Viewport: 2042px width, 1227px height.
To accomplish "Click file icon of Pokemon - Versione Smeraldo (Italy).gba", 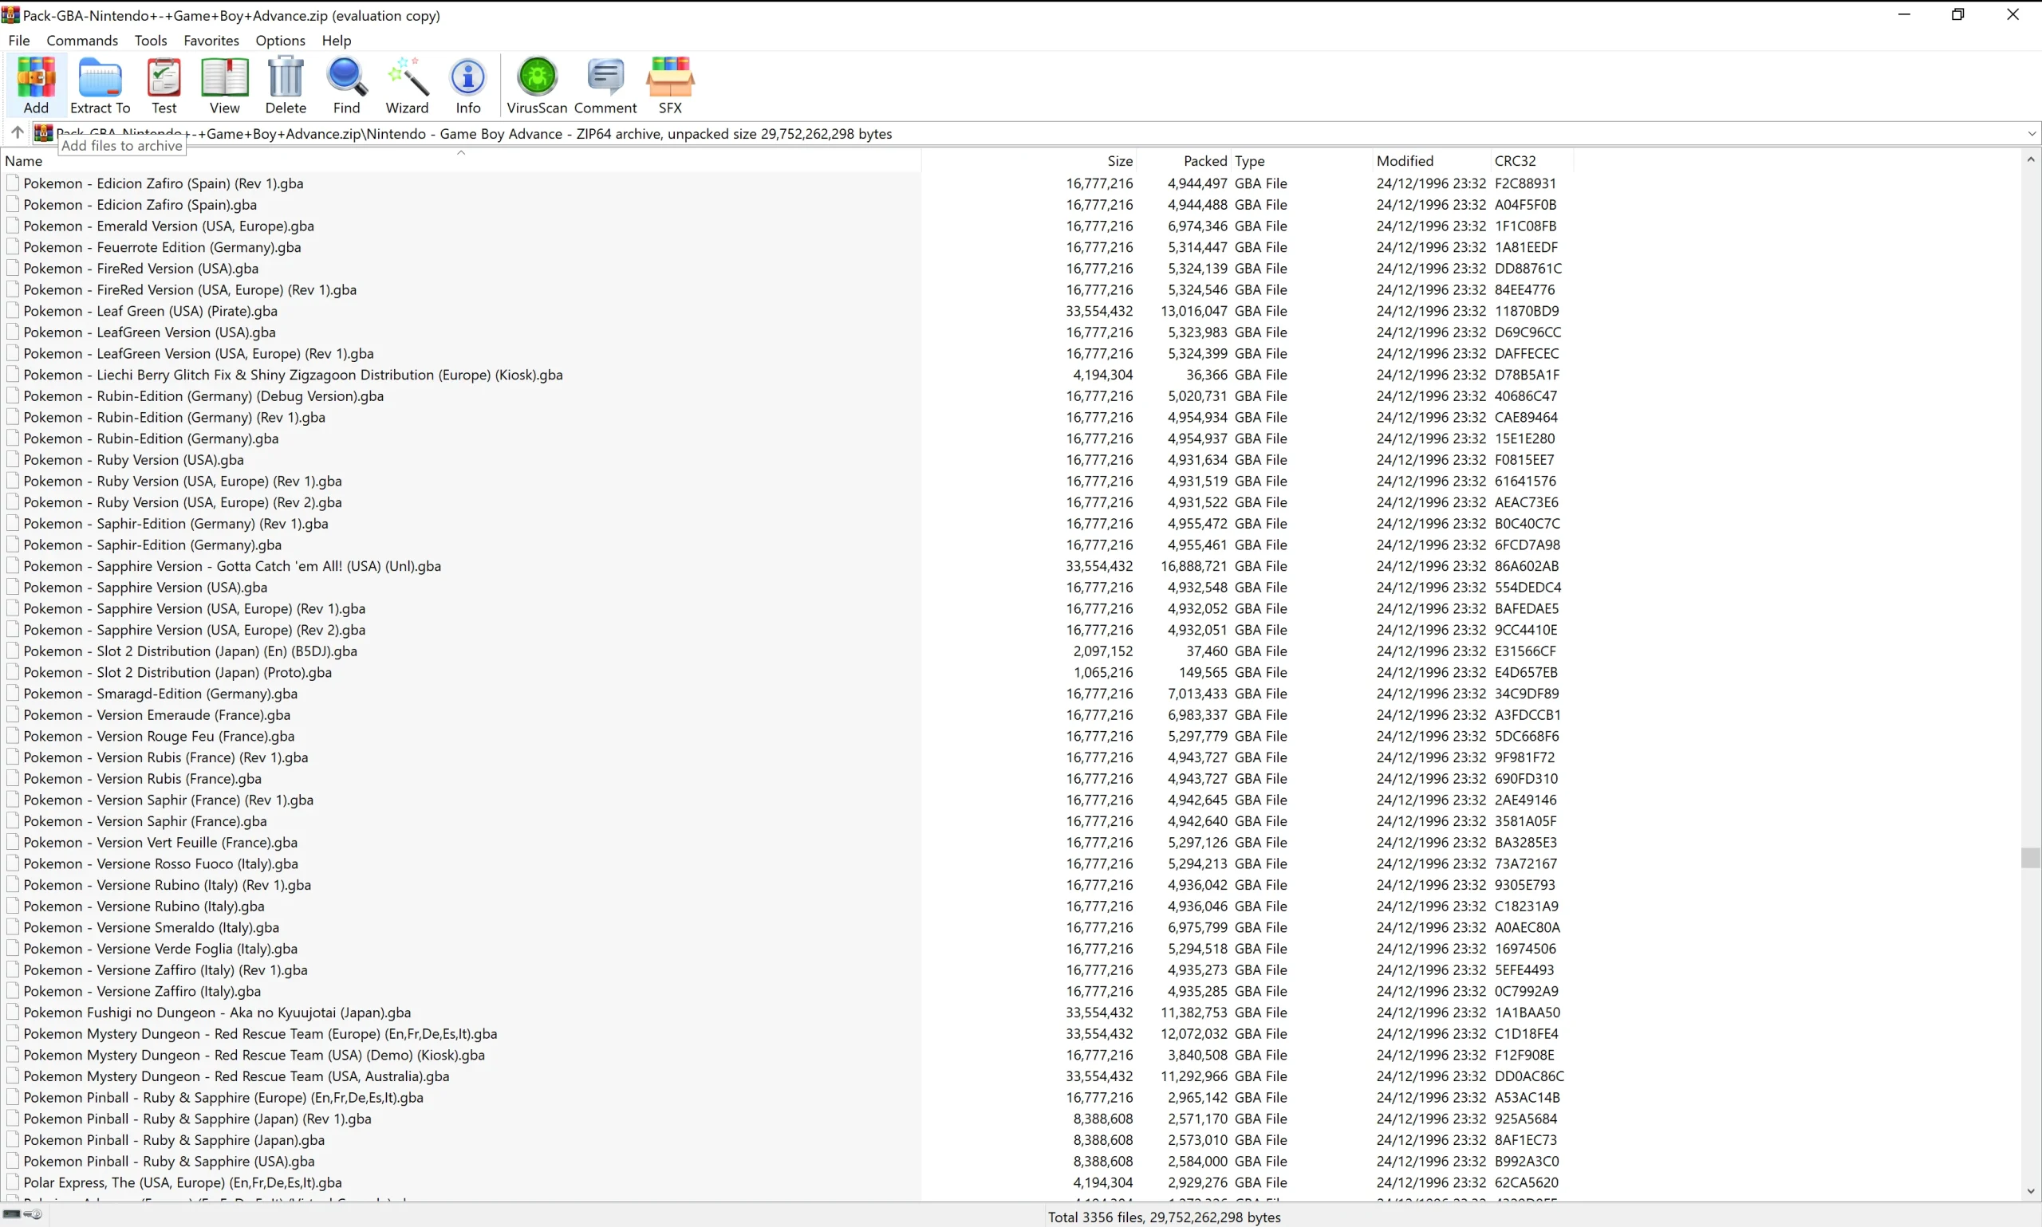I will 13,927.
